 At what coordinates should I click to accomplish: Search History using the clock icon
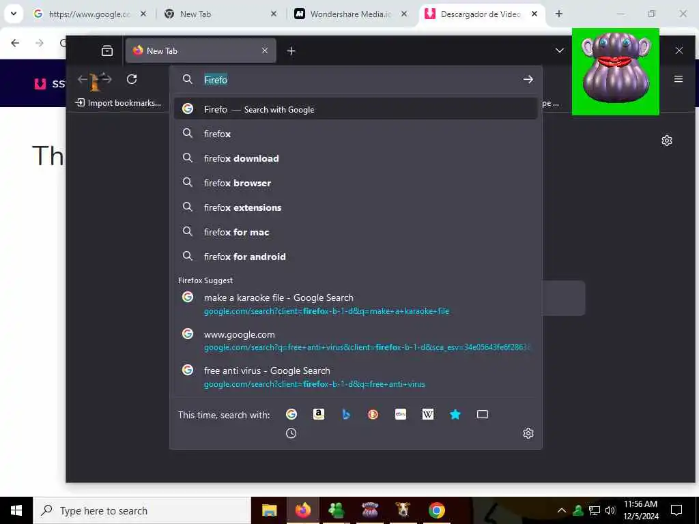[x=291, y=433]
